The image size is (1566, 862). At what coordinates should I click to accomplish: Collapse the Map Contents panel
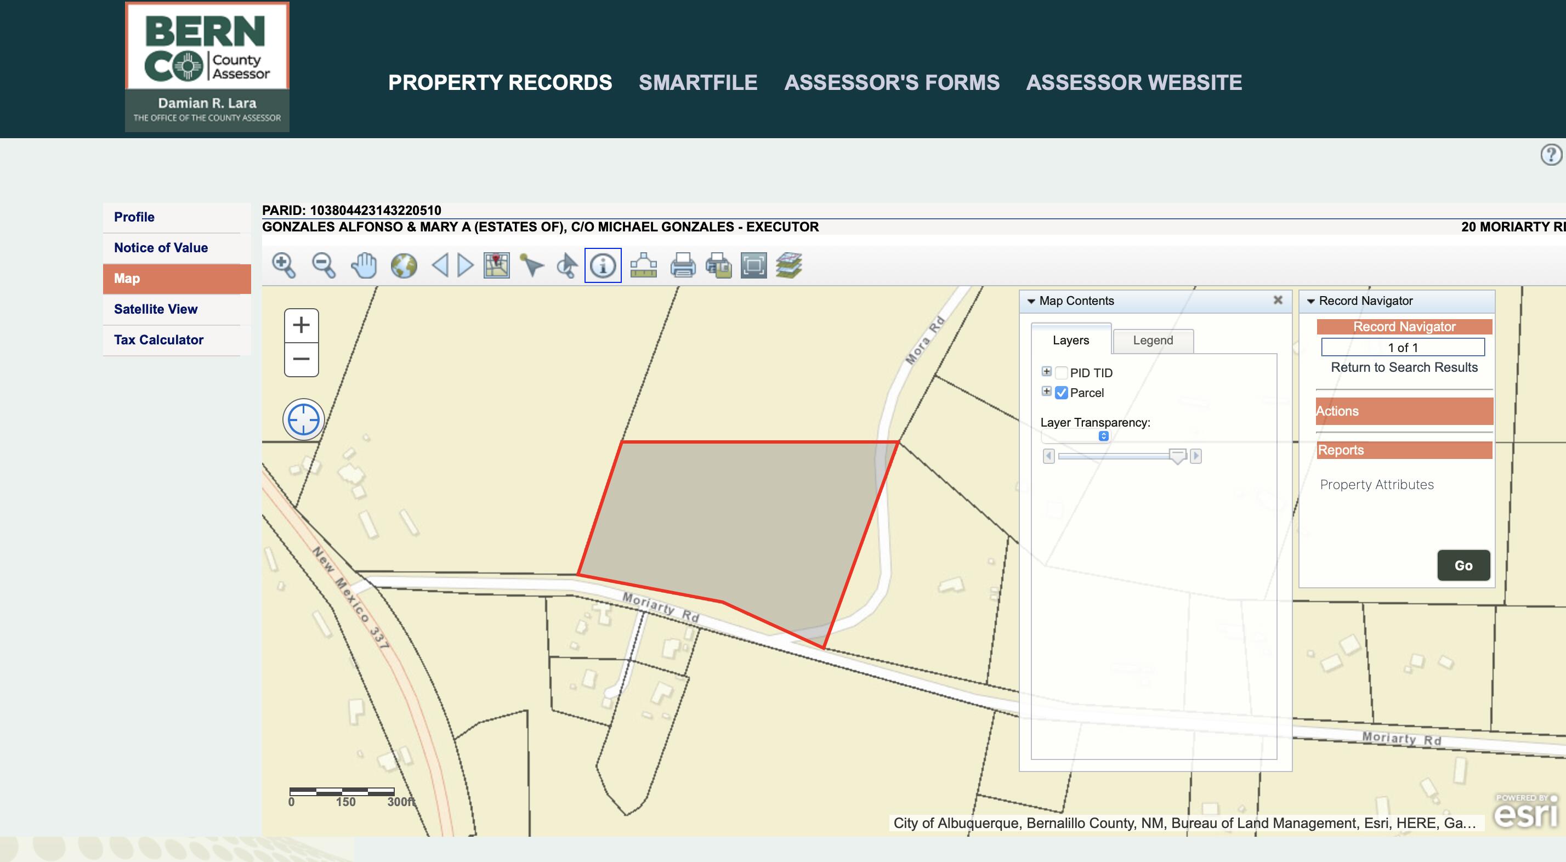(x=1031, y=302)
